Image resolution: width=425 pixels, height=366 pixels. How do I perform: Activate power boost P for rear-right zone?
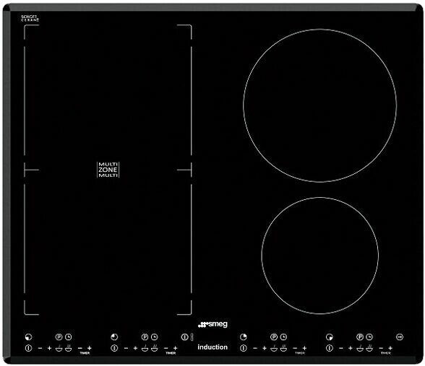(x=274, y=336)
